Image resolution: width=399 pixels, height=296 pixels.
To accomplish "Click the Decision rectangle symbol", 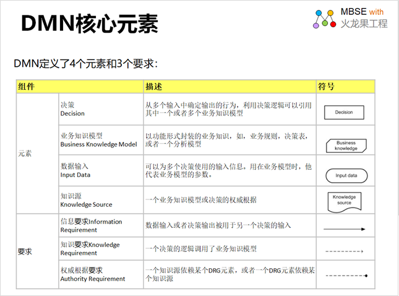I will click(x=344, y=112).
